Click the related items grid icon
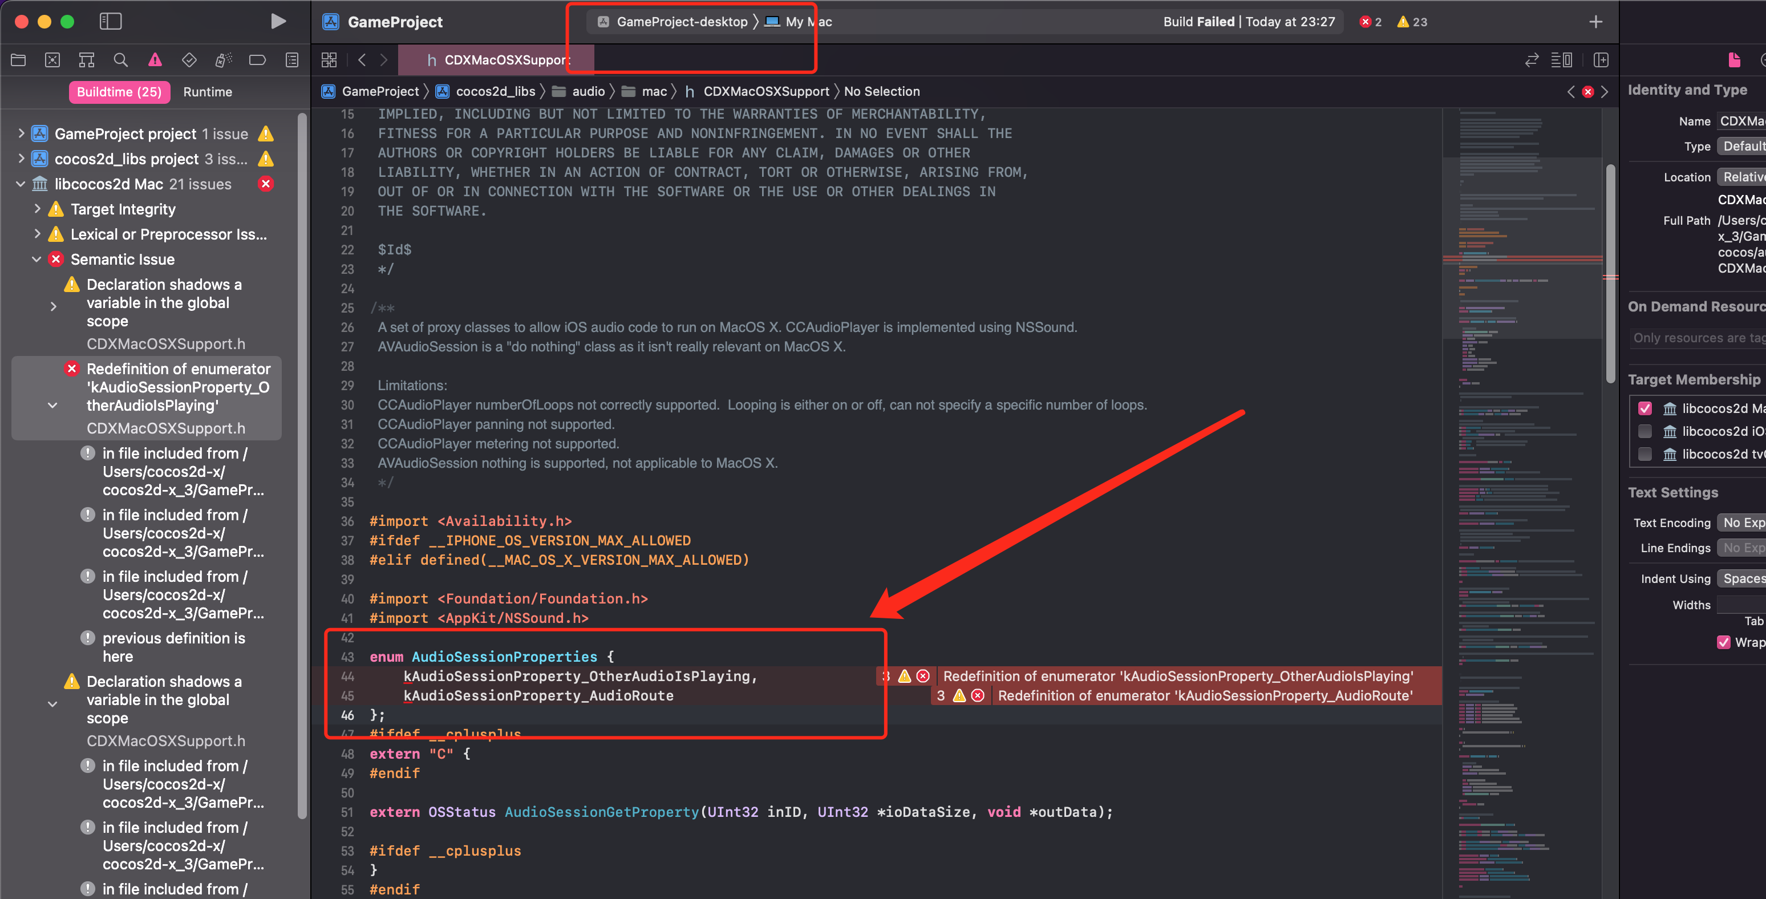 coord(329,60)
